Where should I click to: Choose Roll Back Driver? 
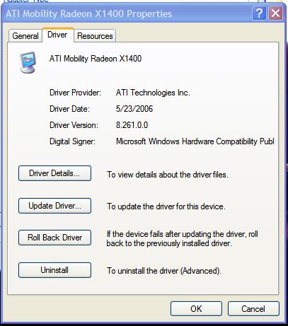tap(54, 238)
